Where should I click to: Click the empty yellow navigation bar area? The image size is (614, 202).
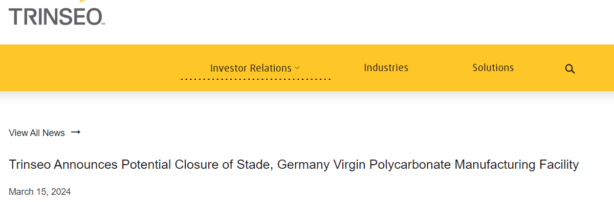[92, 68]
